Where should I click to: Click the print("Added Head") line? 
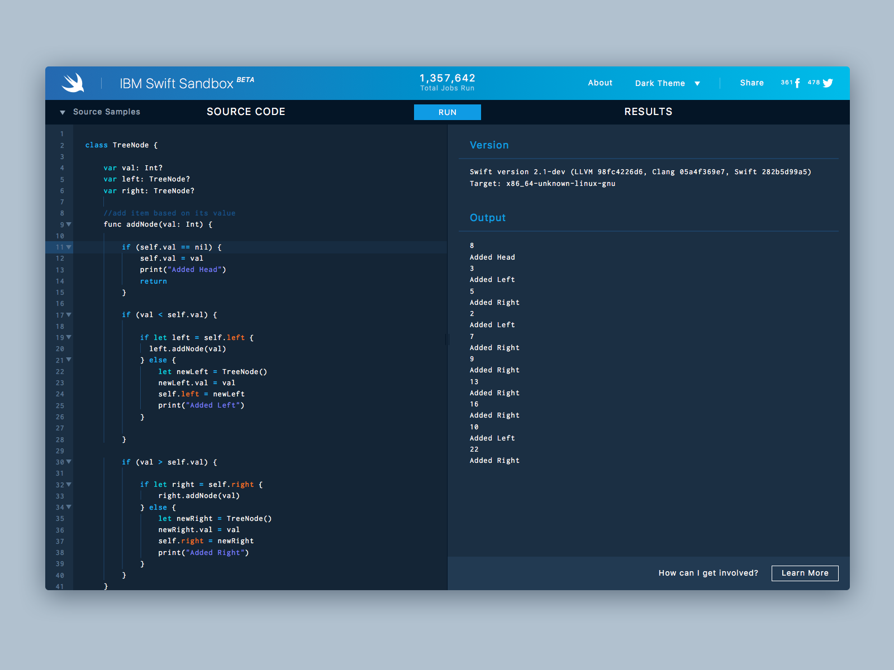[x=183, y=270]
